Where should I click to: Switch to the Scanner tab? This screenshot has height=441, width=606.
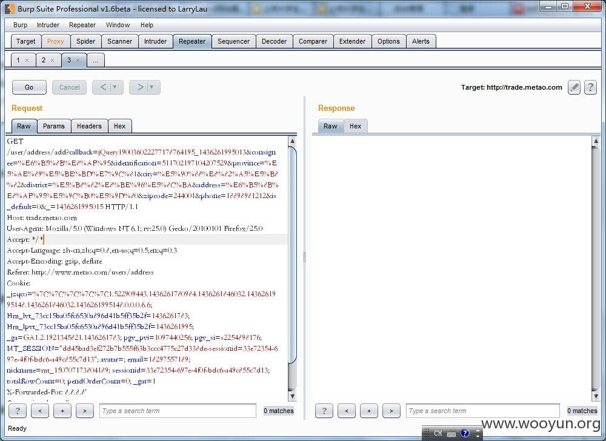pyautogui.click(x=119, y=41)
